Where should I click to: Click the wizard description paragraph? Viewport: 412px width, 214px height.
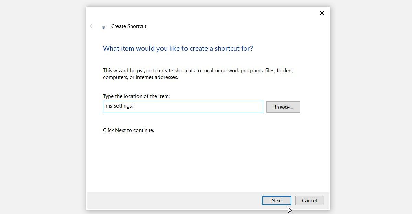[x=198, y=74]
